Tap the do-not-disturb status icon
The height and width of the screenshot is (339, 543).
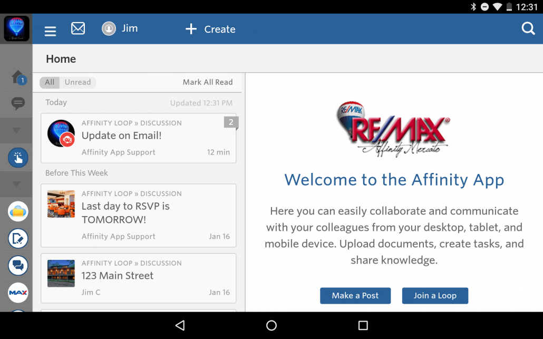pos(485,6)
